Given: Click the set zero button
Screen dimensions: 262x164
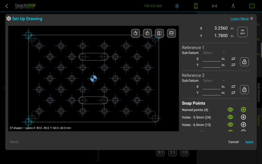Looking at the screenshot, I should pos(242,32).
